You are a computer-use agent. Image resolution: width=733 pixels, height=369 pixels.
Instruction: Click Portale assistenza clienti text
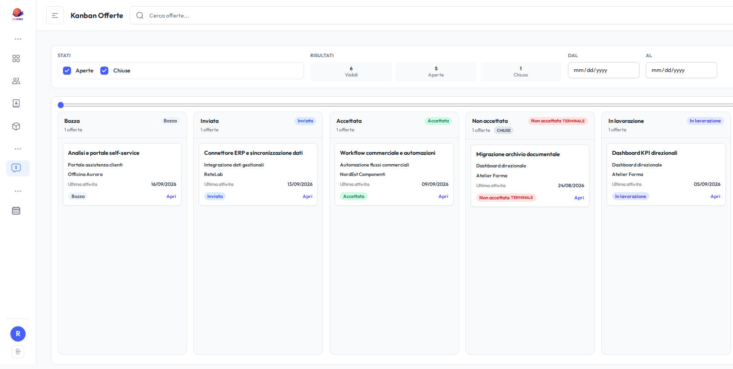coord(95,165)
